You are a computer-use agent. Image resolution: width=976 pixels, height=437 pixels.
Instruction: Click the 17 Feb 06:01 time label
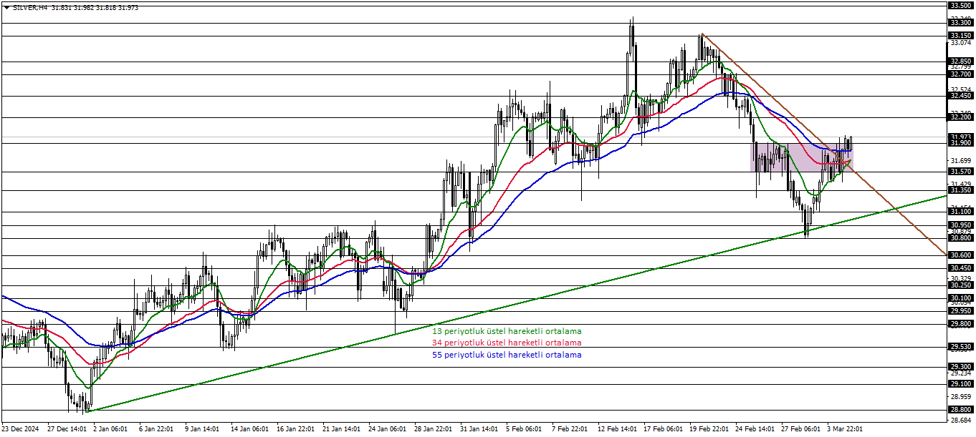click(x=662, y=429)
